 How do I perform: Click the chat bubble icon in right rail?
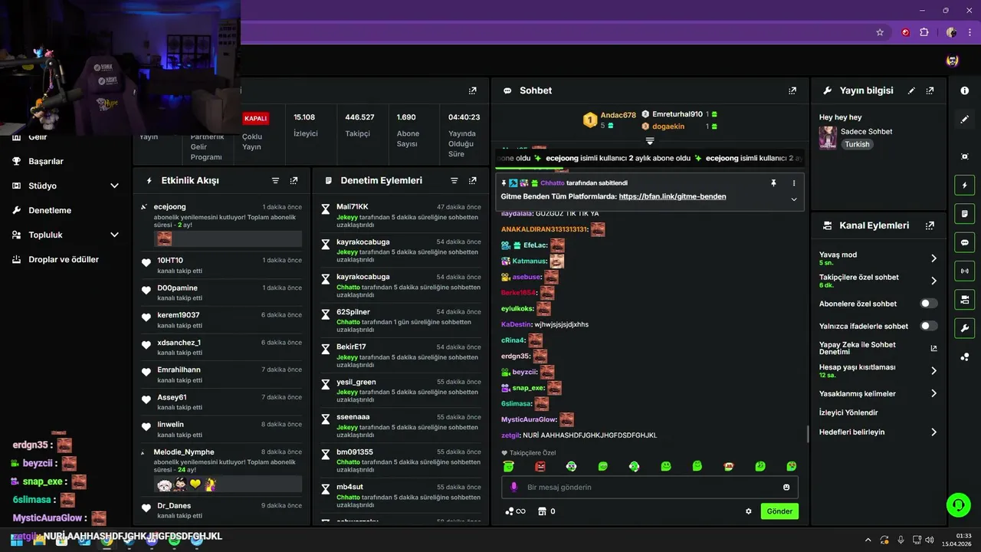click(x=964, y=242)
